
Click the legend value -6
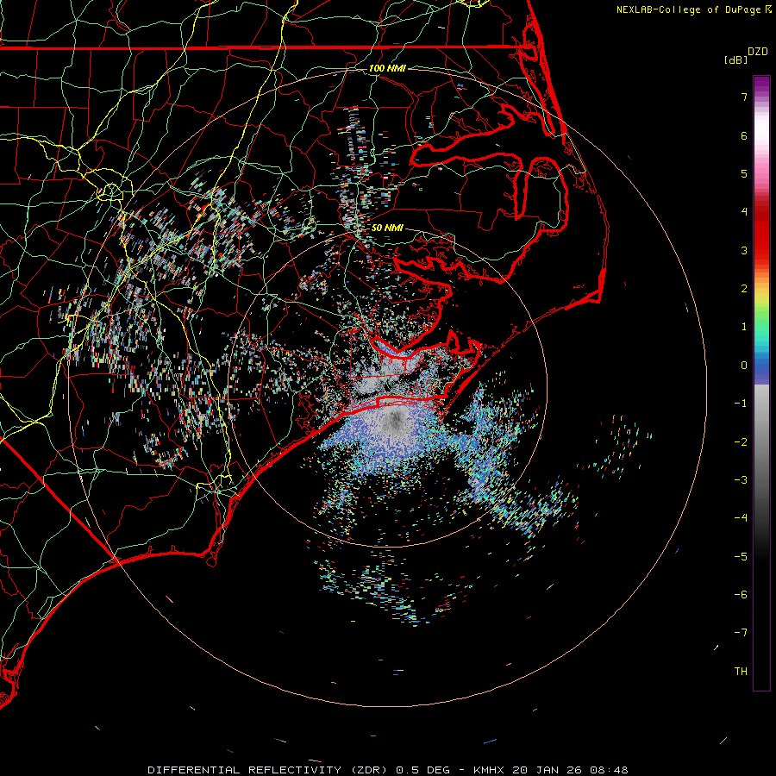click(x=741, y=595)
